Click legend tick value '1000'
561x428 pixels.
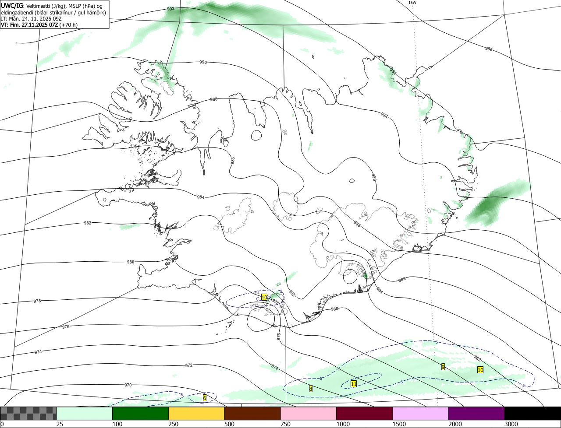tap(343, 424)
